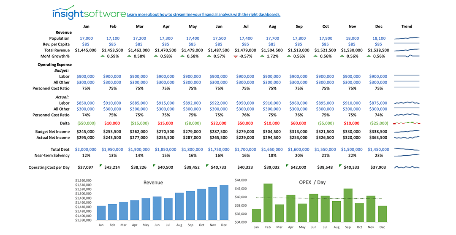456x235 pixels.
Task: Click green up arrow for Apr MoM Growth
Action: coord(156,56)
